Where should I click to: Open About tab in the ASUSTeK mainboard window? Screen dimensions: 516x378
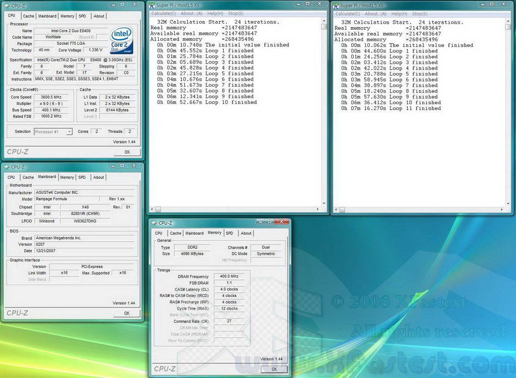coord(99,177)
